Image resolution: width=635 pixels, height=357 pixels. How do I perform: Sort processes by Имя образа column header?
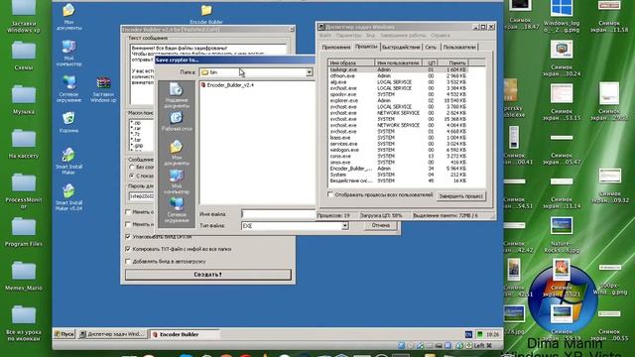tap(350, 62)
